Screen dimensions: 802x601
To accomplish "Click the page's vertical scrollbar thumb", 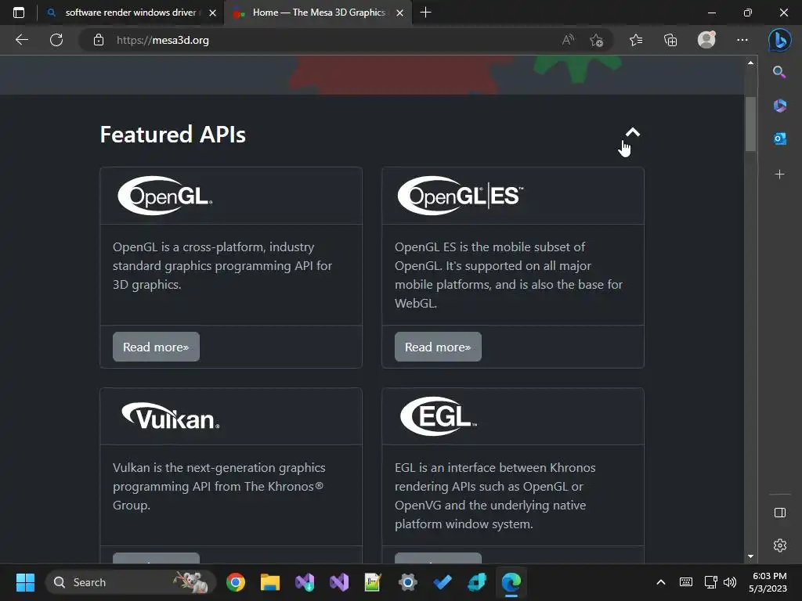I will 750,124.
